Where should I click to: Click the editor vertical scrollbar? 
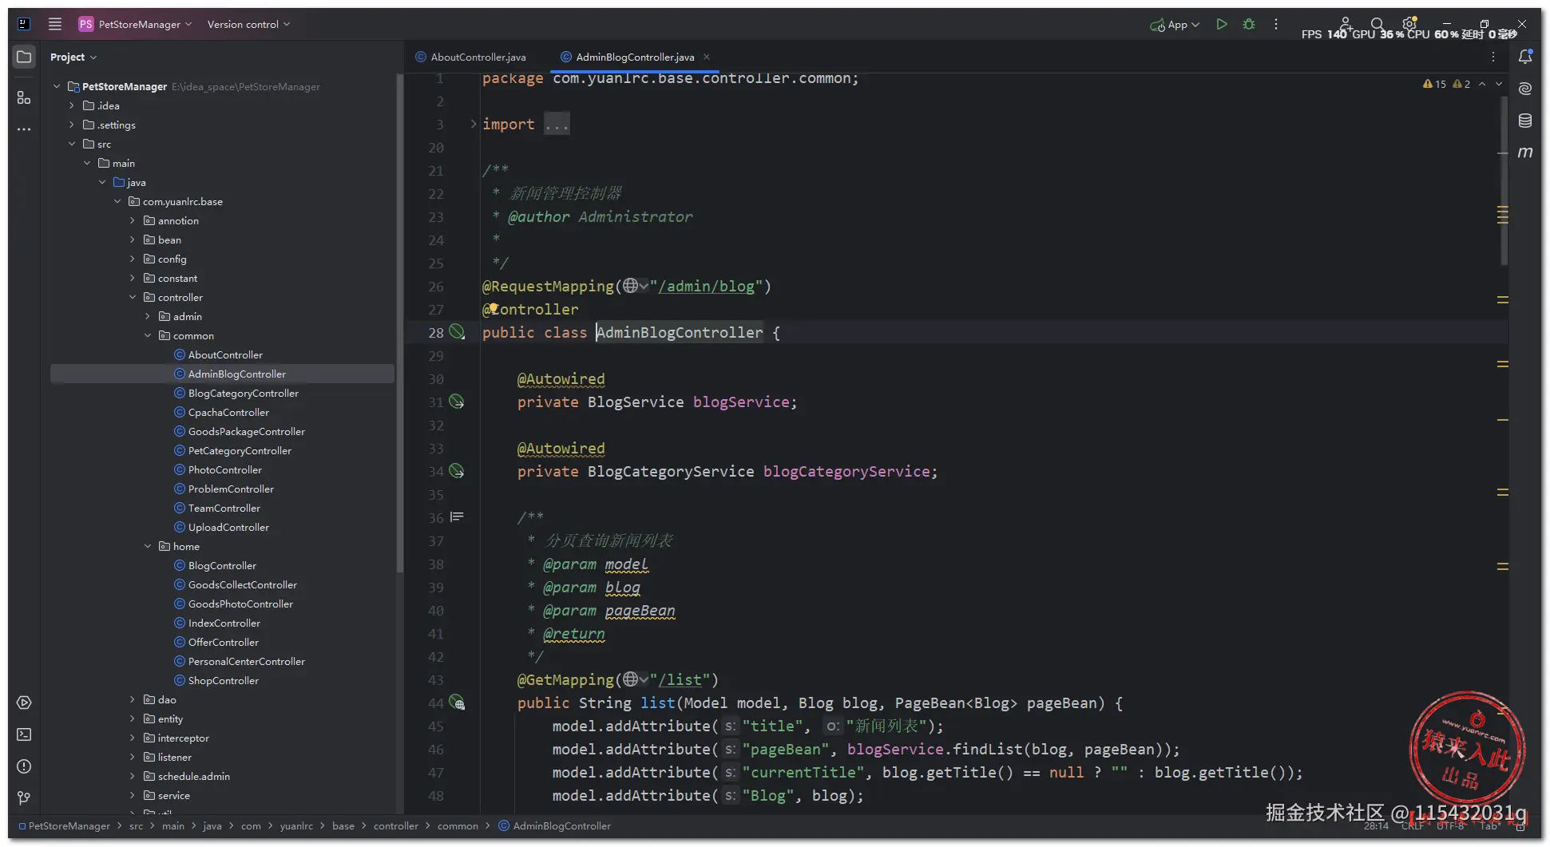click(x=1504, y=181)
